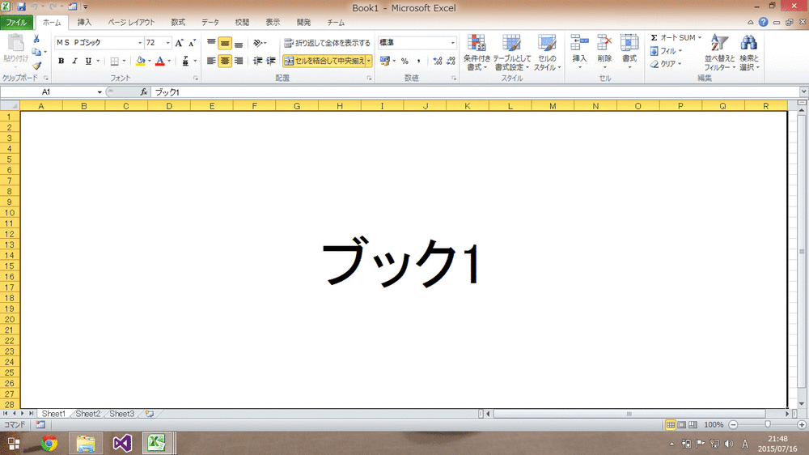The image size is (809, 455).
Task: Click the increase decimal icon
Action: pyautogui.click(x=438, y=61)
